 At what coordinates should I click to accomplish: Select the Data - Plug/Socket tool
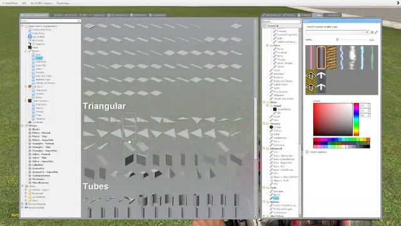click(x=283, y=163)
